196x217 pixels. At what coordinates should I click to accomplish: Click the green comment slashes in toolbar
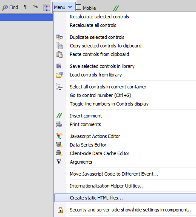click(x=116, y=8)
